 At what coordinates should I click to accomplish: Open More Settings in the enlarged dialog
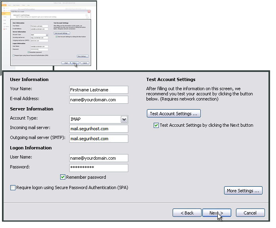[x=244, y=191]
